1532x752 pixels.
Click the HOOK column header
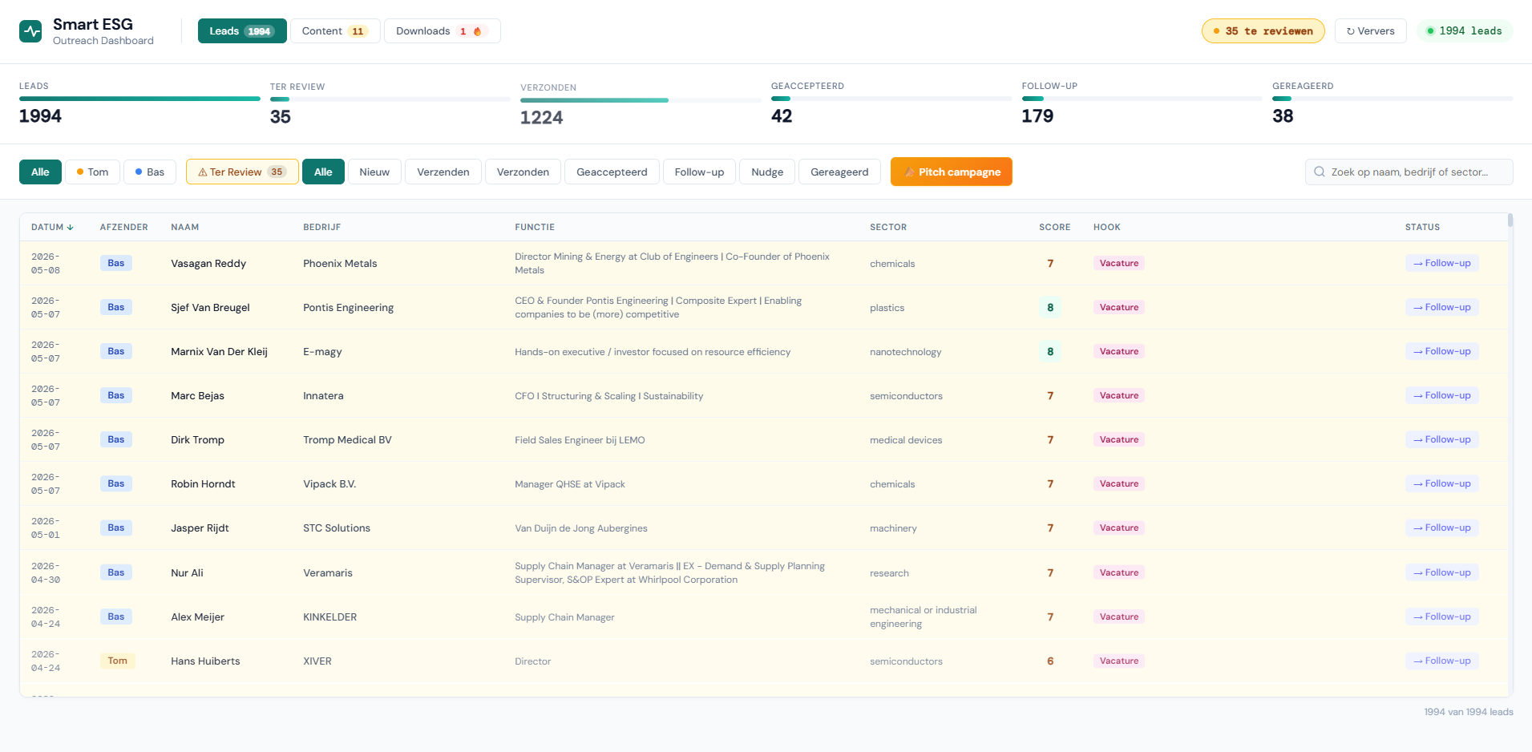(1107, 227)
